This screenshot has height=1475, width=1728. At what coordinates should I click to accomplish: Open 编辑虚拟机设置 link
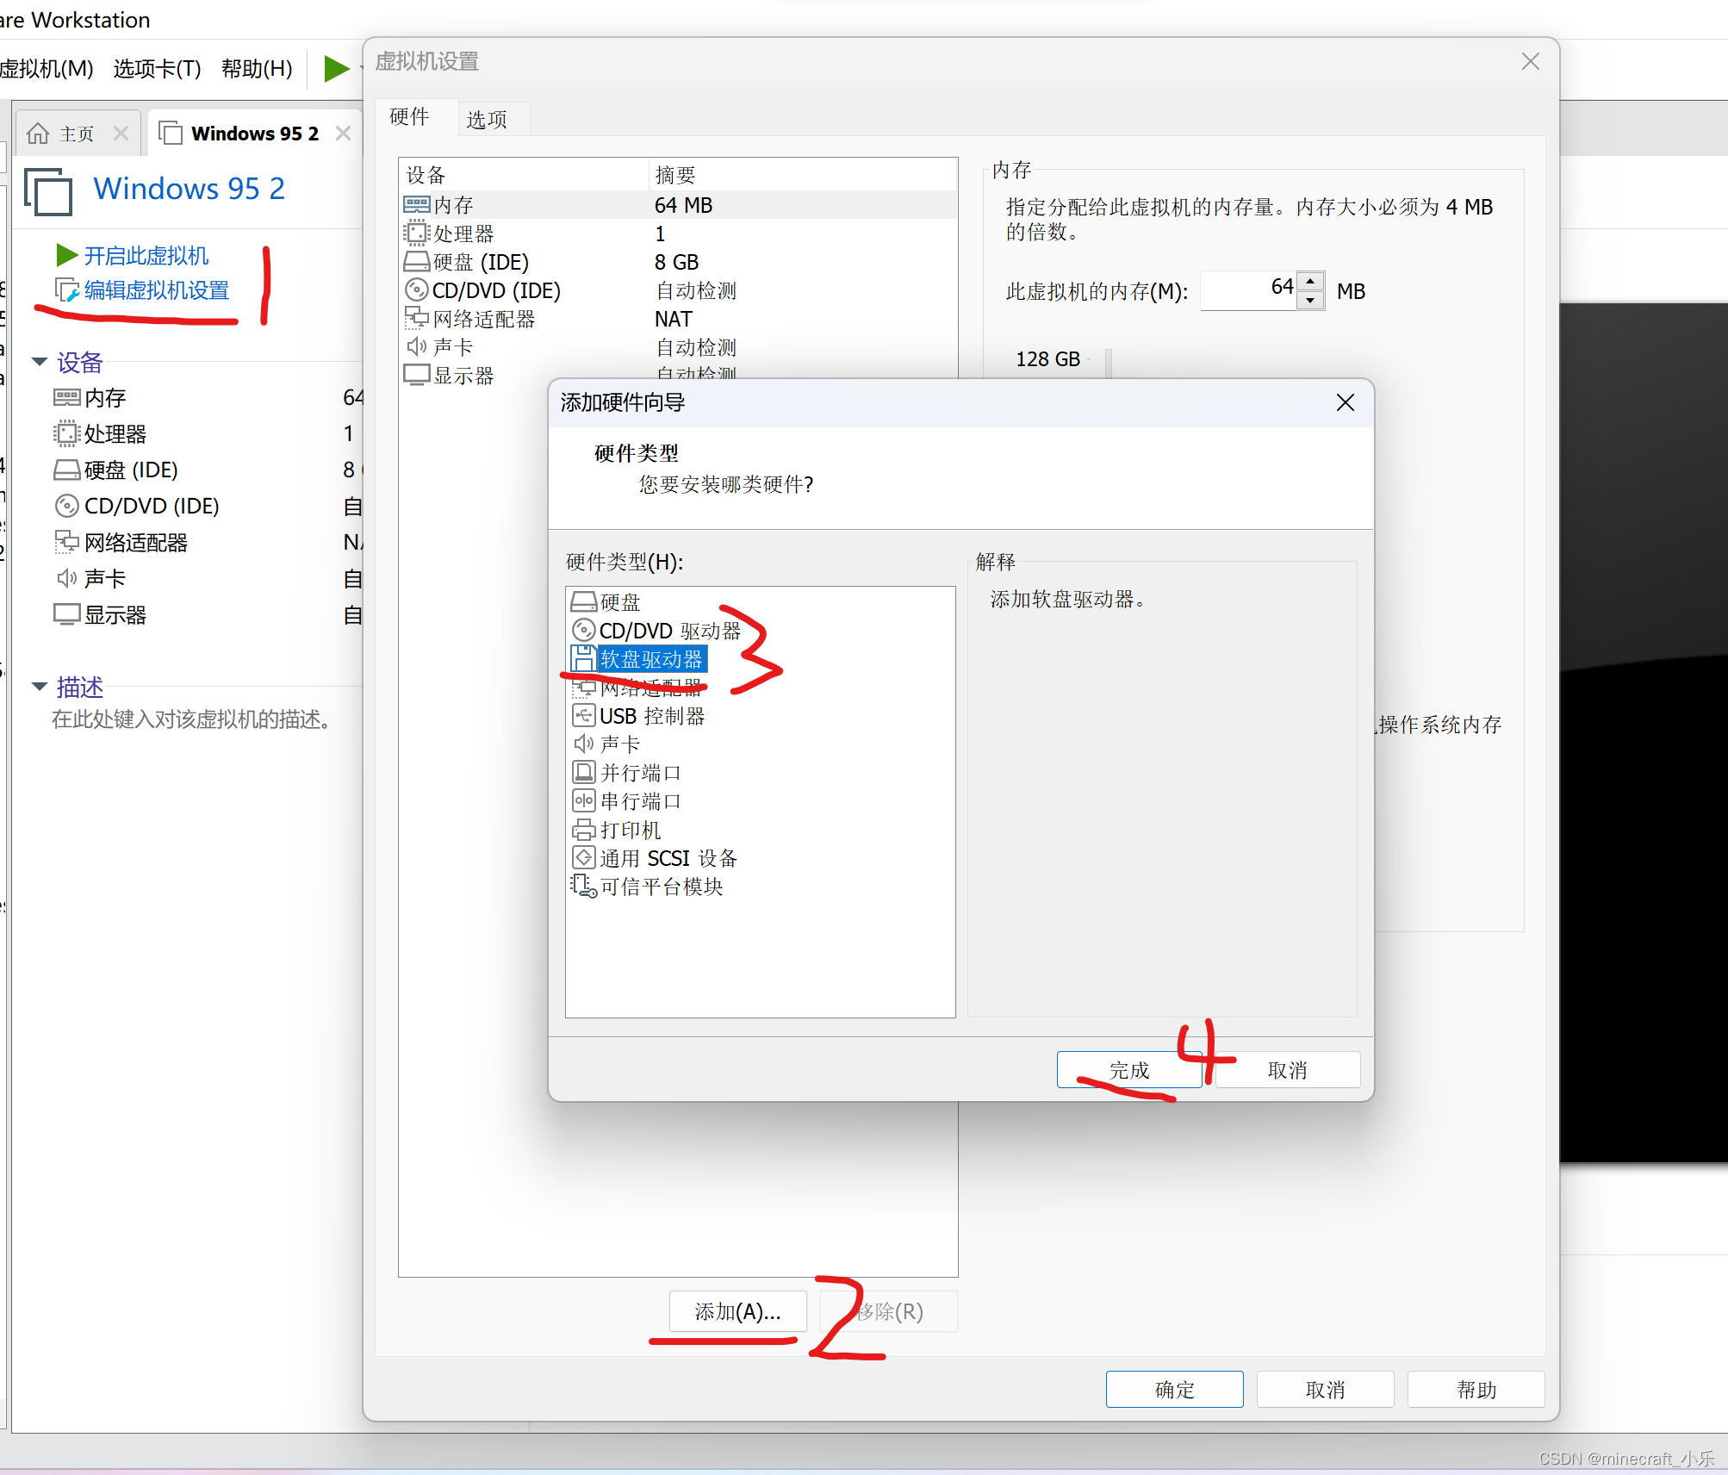click(x=155, y=290)
